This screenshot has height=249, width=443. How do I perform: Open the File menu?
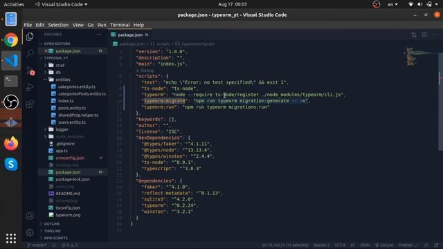pos(28,25)
